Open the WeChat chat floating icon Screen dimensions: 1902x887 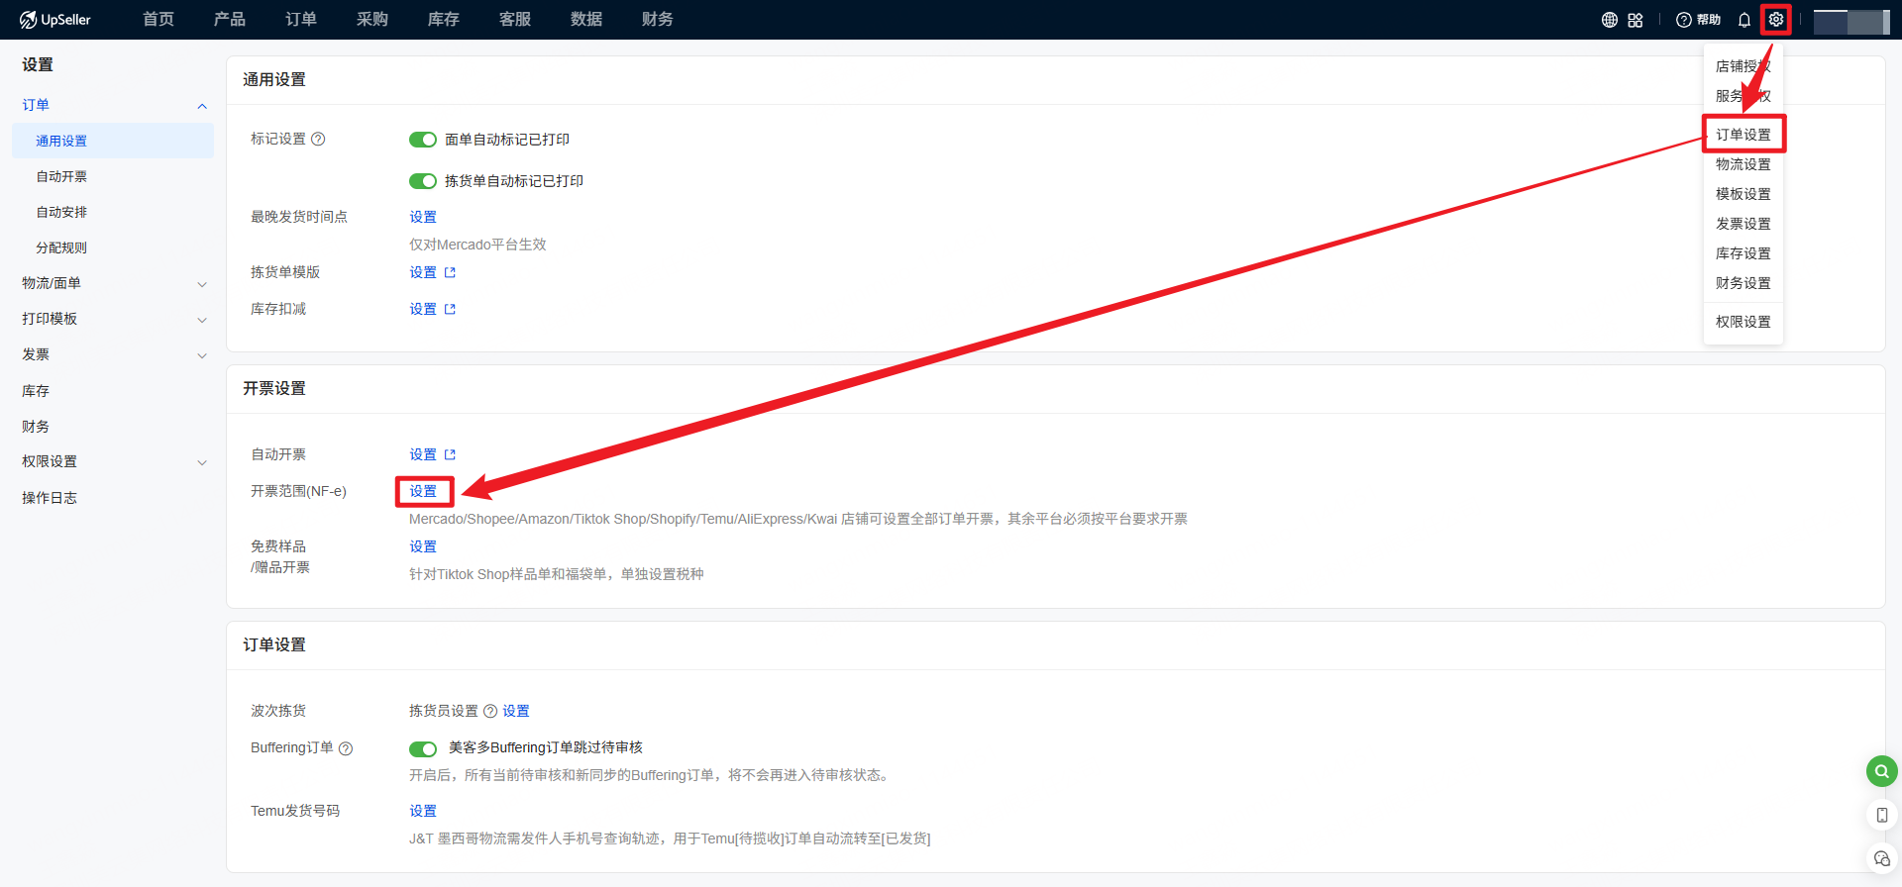point(1881,858)
